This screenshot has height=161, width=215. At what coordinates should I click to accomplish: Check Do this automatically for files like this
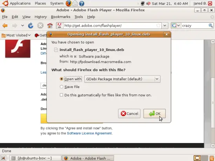(62, 95)
